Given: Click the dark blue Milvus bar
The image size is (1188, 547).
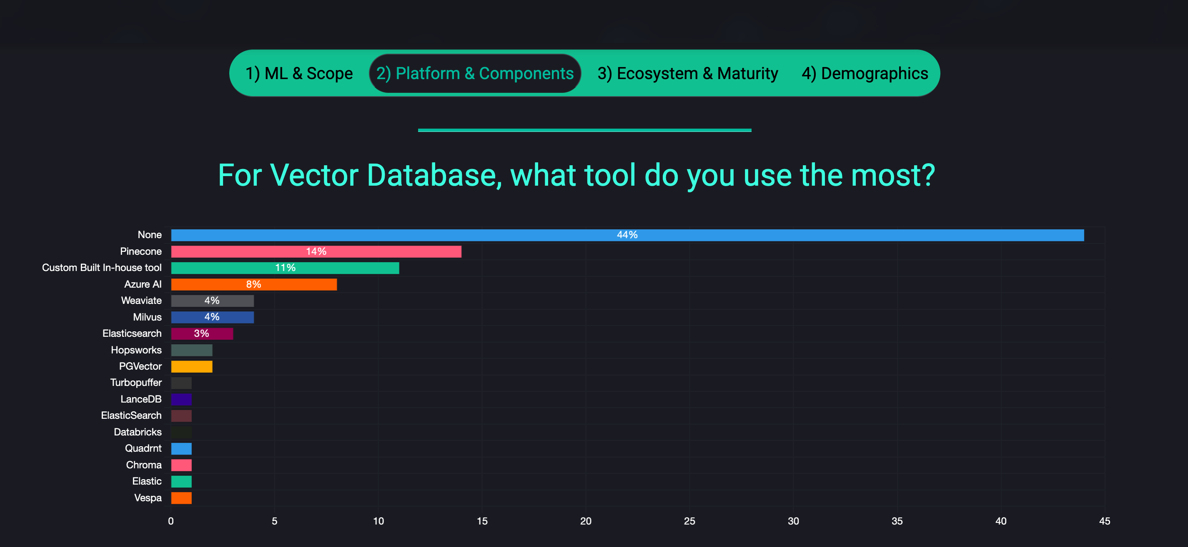Looking at the screenshot, I should 212,317.
